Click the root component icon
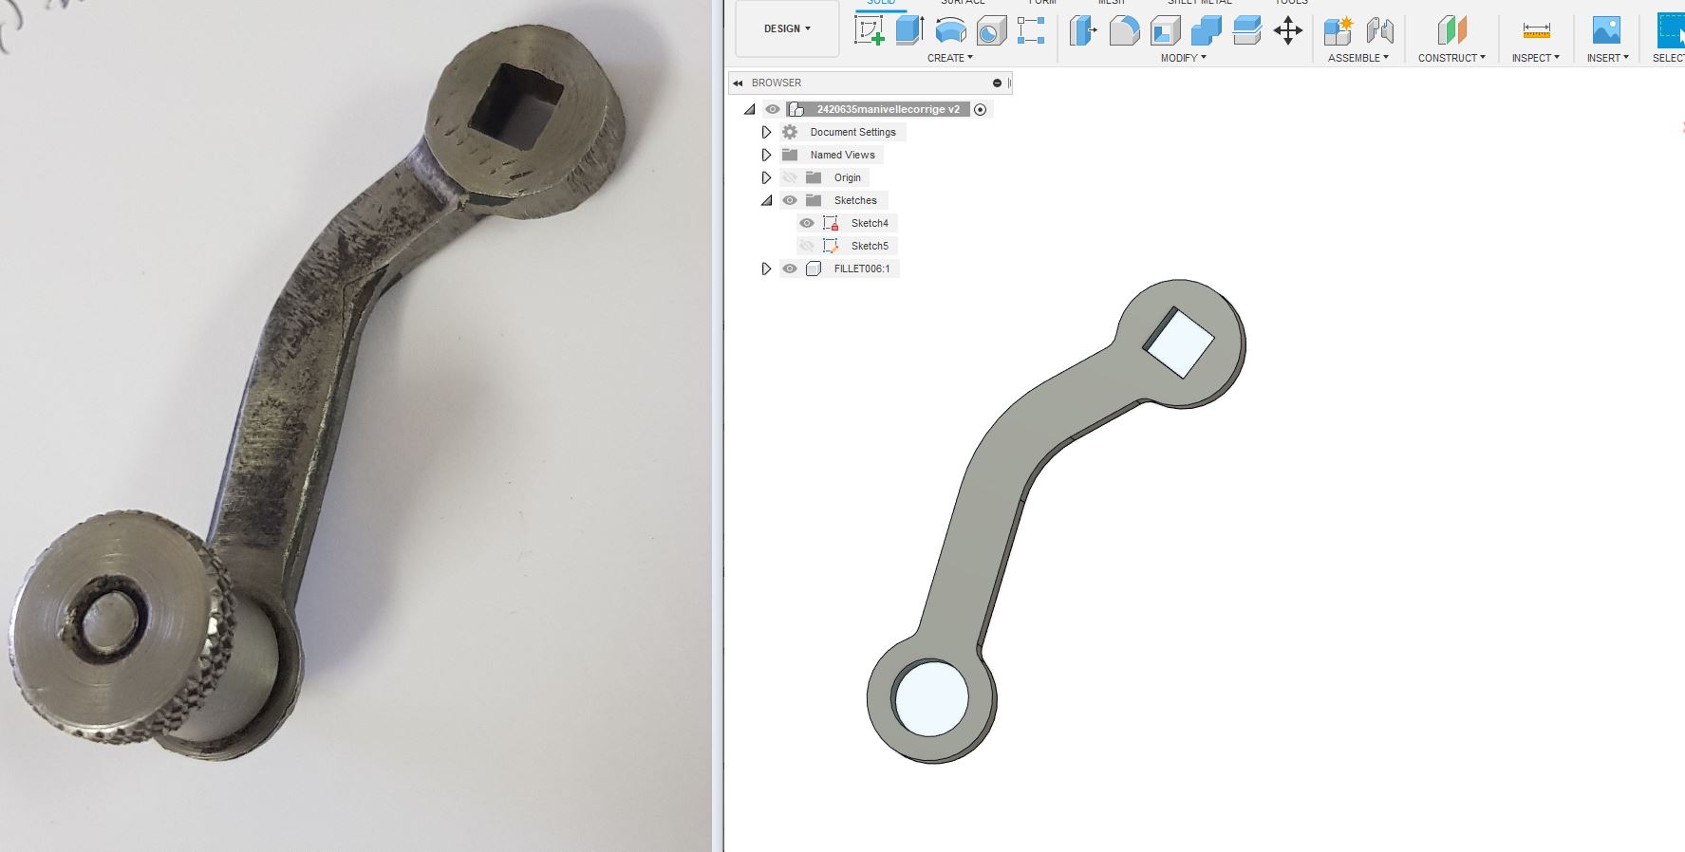The image size is (1685, 852). pyautogui.click(x=796, y=109)
